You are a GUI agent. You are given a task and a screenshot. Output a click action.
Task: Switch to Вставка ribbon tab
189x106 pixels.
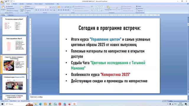click(15, 4)
